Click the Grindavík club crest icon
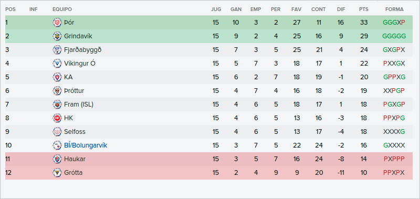 click(57, 36)
